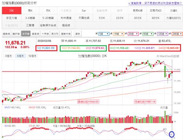Open the 綜勢操作系統 tab
183x140 pixels.
[48, 25]
